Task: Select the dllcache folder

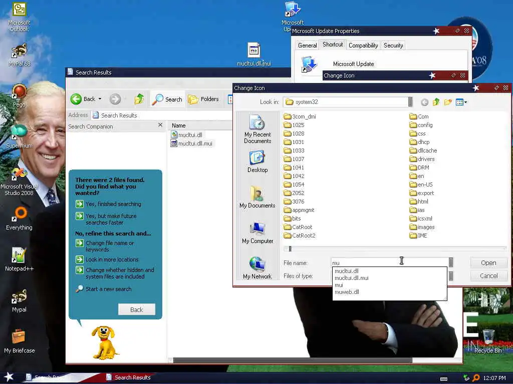Action: (x=423, y=150)
